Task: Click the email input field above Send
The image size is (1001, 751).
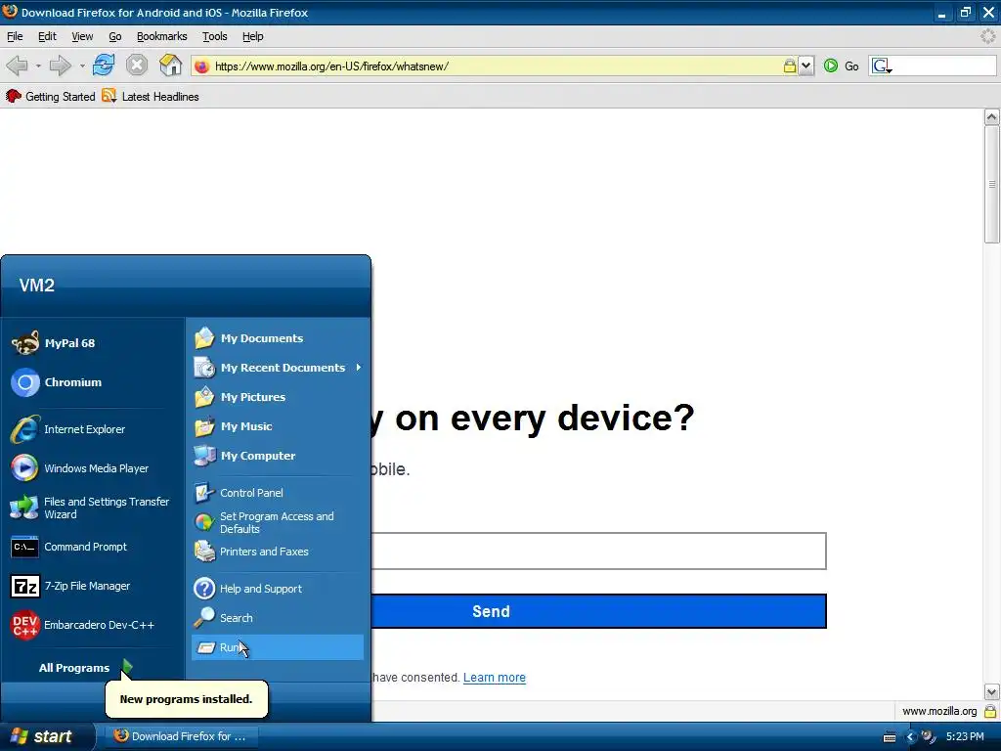Action: tap(599, 551)
